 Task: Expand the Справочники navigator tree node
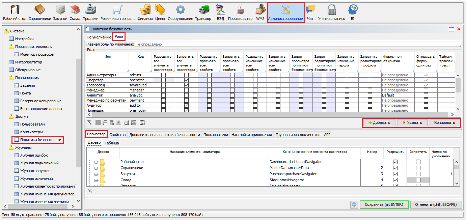[96, 168]
